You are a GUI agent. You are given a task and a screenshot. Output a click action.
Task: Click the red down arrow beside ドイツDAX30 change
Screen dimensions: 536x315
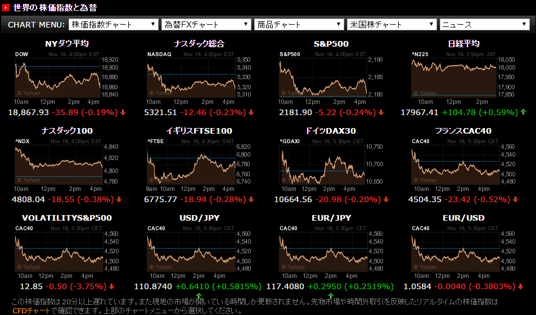pos(385,199)
